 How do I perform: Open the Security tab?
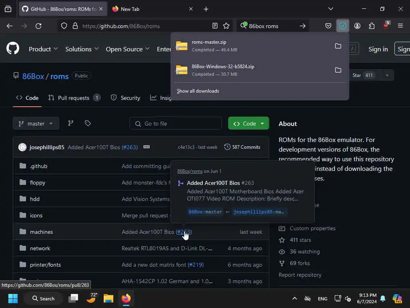(x=125, y=98)
